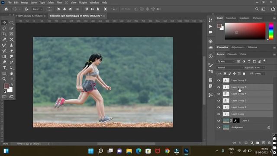Click the Share icon at top right
The height and width of the screenshot is (156, 277).
point(273,9)
